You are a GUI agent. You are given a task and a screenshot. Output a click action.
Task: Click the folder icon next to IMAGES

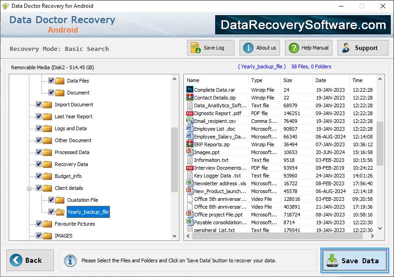[x=46, y=236]
